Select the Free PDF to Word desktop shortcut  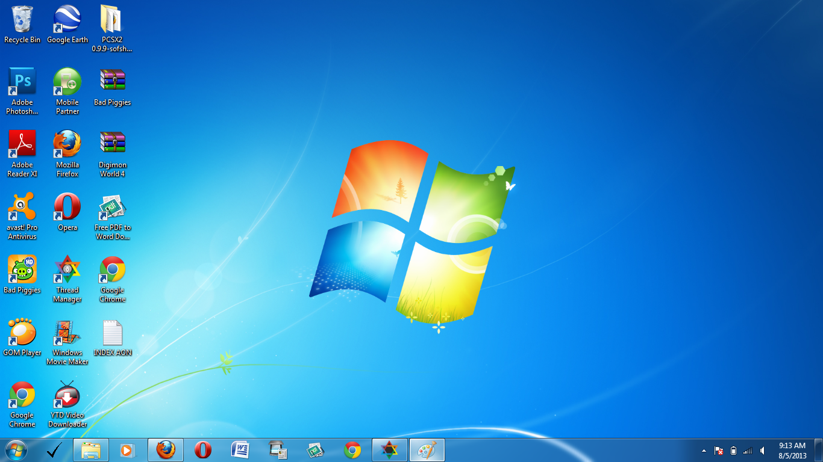point(112,217)
